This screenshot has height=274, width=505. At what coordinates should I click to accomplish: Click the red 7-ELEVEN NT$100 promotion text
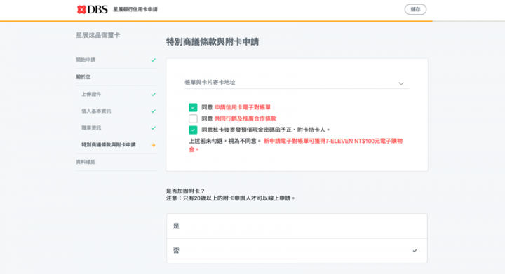click(x=296, y=145)
